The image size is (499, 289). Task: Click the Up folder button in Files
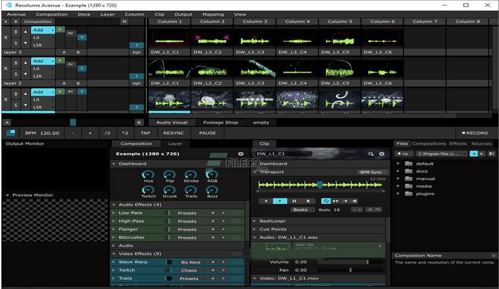point(403,153)
